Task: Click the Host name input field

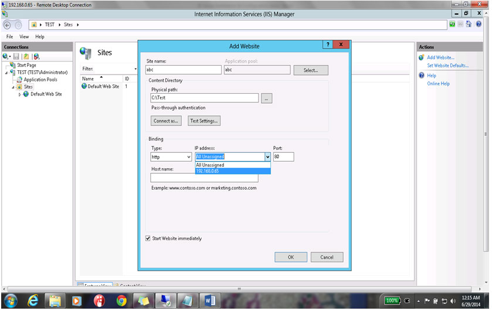Action: 204,178
